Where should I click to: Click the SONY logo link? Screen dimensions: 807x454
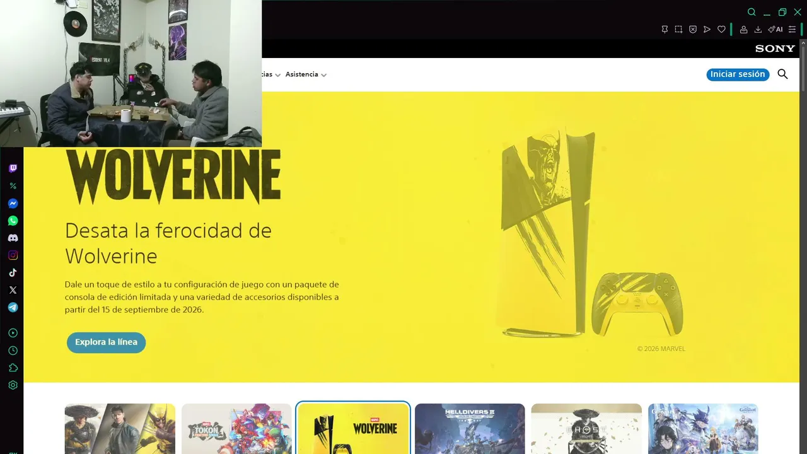pos(775,49)
